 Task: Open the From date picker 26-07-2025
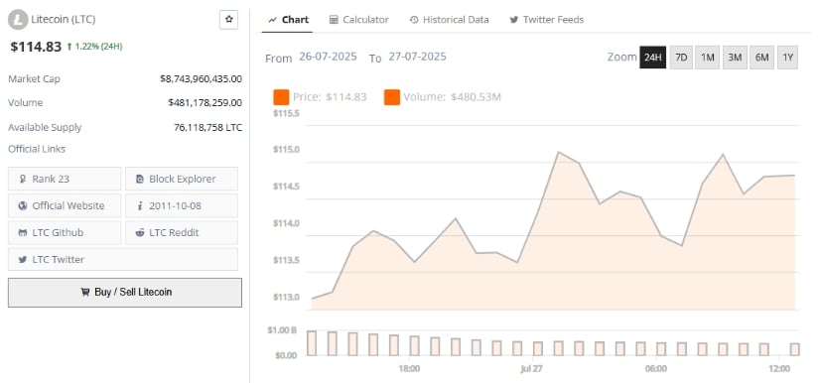coord(328,57)
